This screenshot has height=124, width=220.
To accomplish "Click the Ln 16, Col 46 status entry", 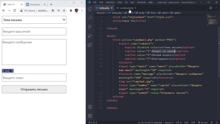I will click(150, 123).
